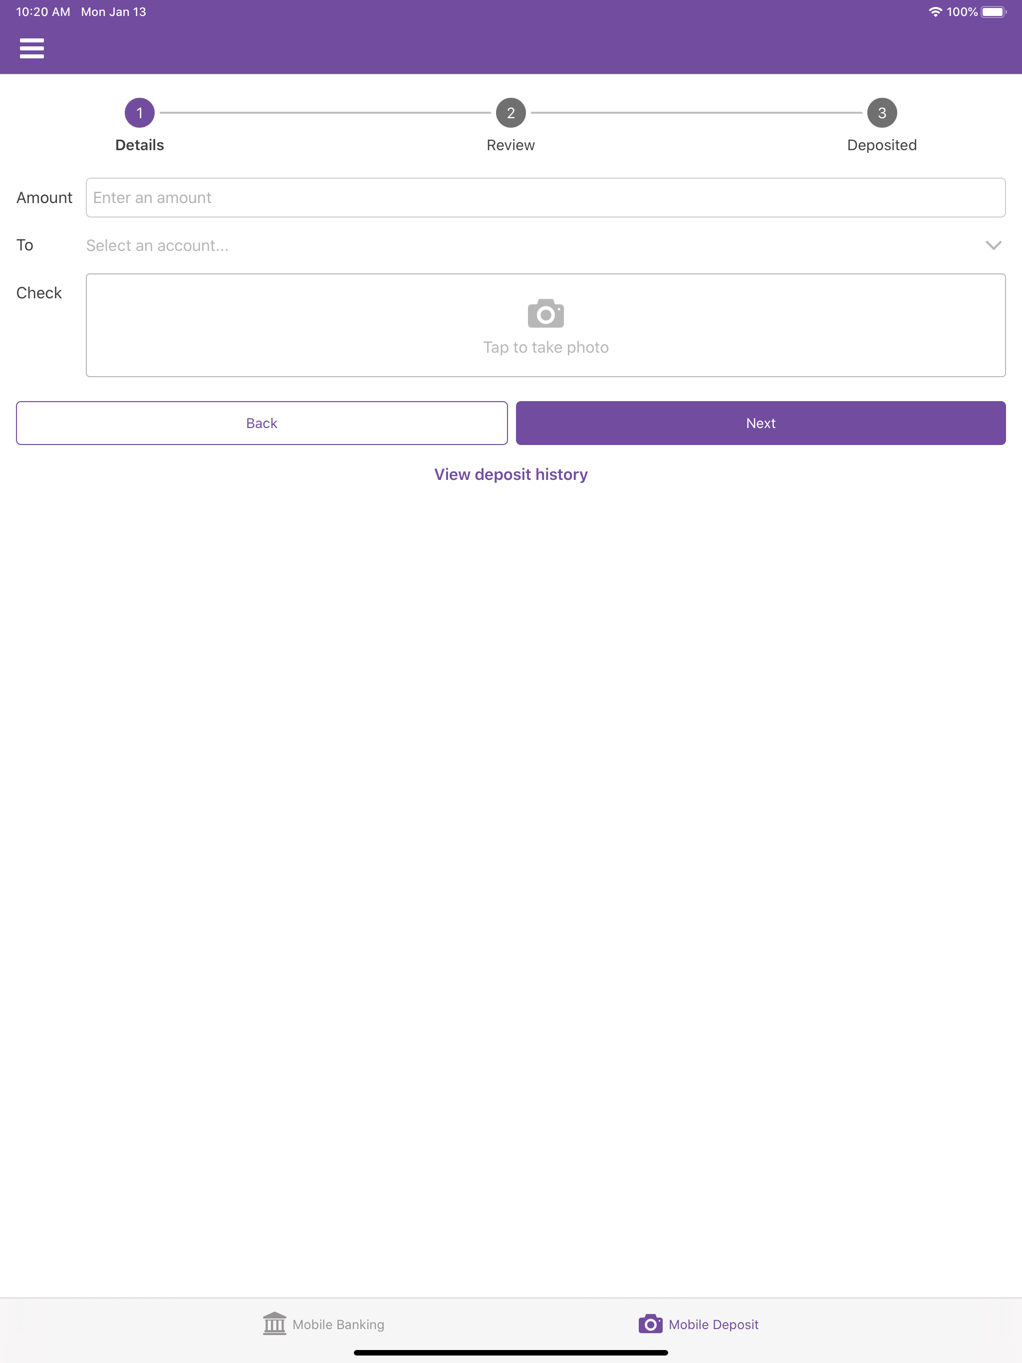This screenshot has width=1022, height=1363.
Task: Tap the step 1 Details circle
Action: (x=140, y=113)
